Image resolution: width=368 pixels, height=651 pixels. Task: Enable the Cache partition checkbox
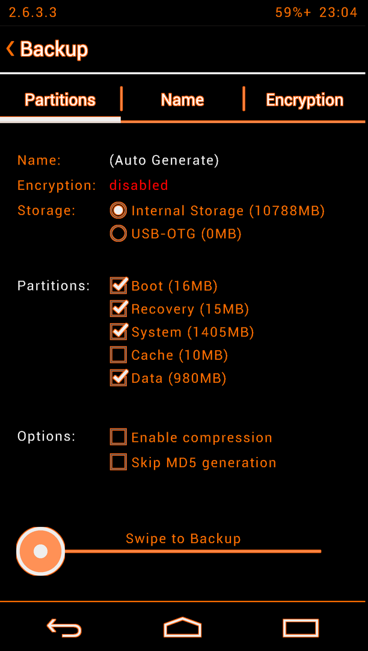[118, 355]
